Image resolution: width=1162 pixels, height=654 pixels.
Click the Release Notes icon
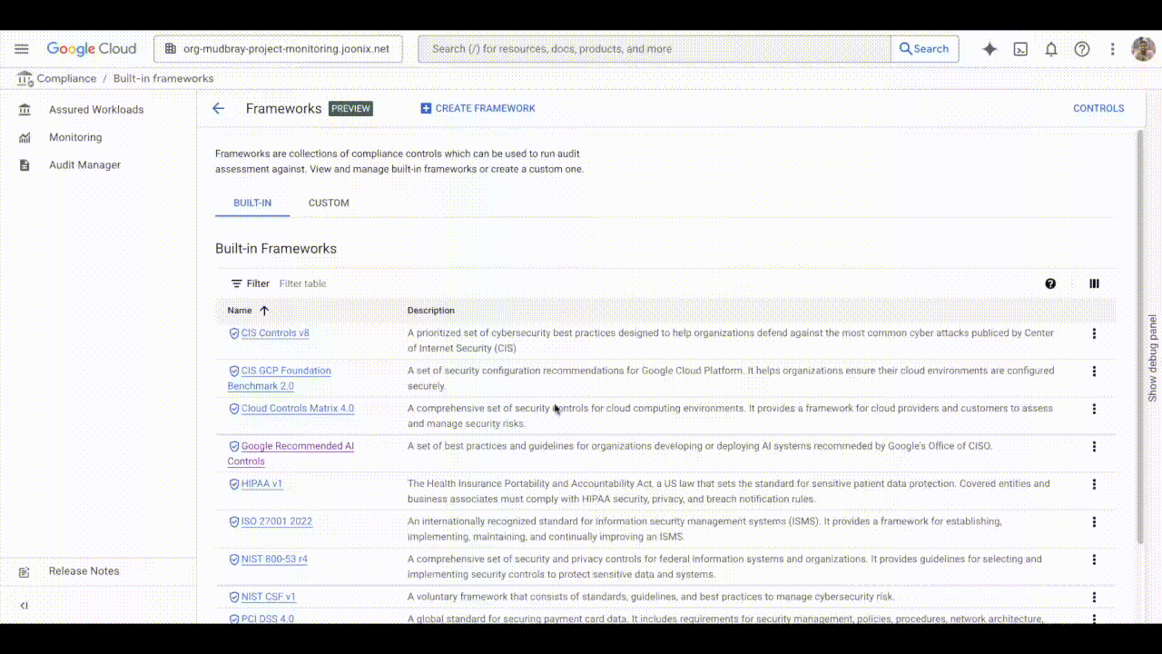pos(25,571)
